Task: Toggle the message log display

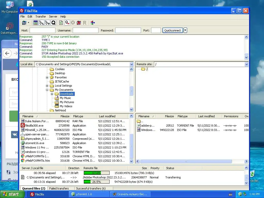Action: [36, 23]
